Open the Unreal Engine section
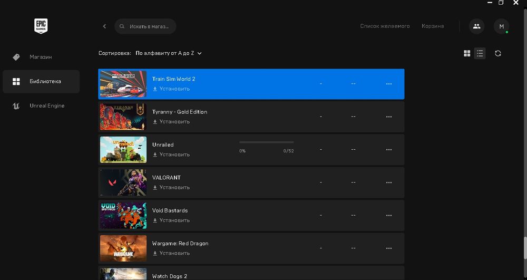The width and height of the screenshot is (527, 280). [41, 106]
